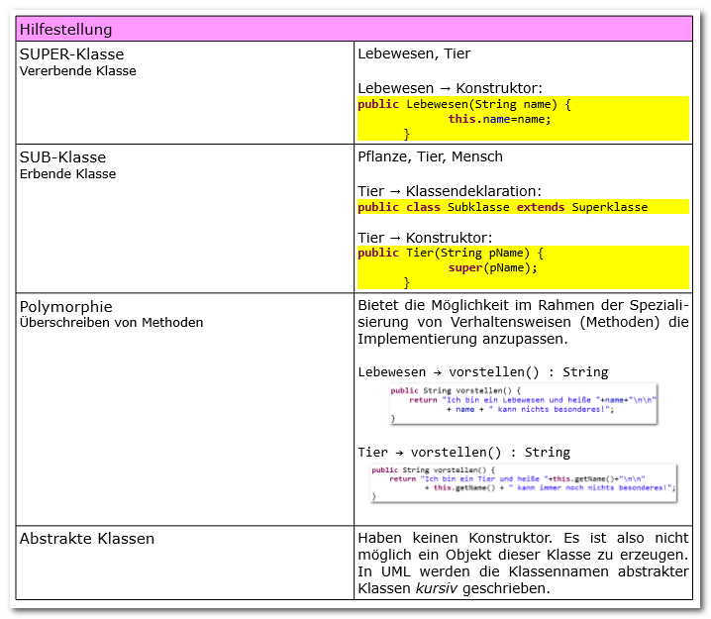
Task: Click 'Tier → vorstellen() : String' label
Action: [463, 453]
